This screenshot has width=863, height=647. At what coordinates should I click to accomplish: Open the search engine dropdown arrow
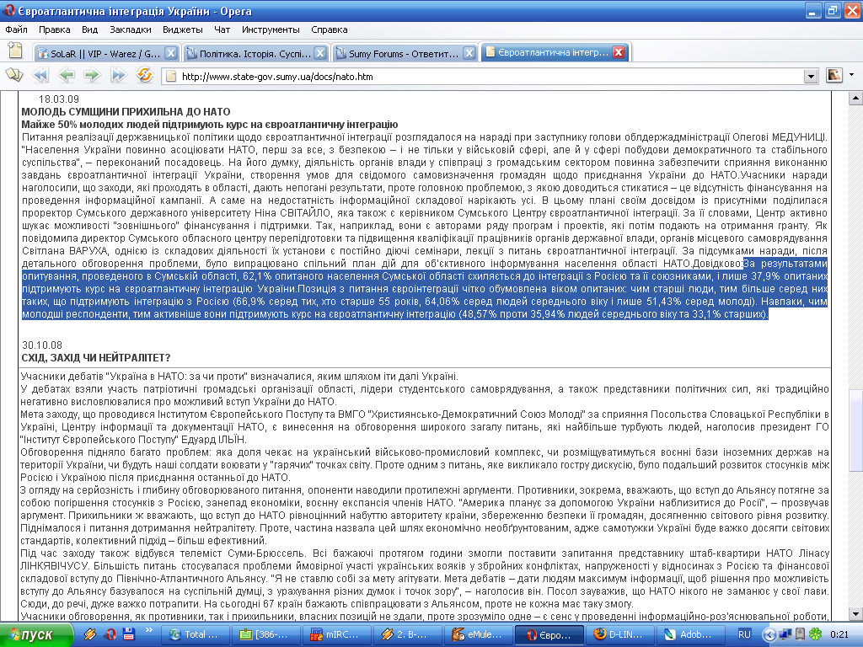[x=851, y=76]
